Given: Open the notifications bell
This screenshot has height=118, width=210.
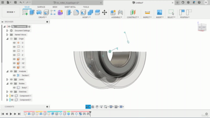Looking at the screenshot, I should click(194, 2).
